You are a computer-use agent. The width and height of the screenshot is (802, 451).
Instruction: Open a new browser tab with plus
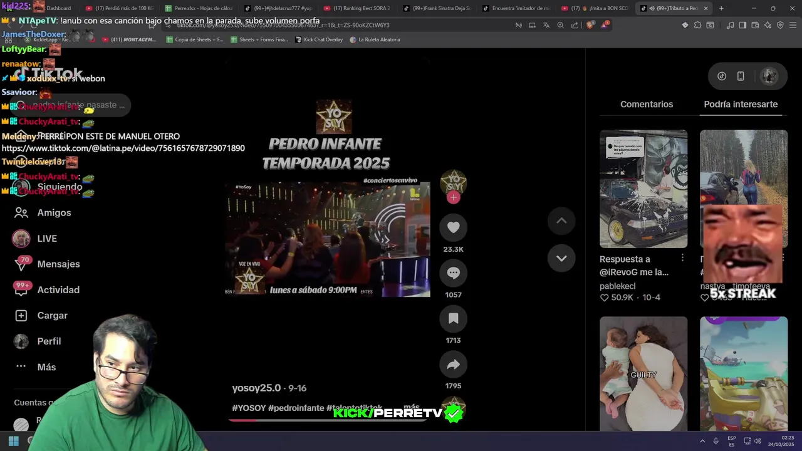721,8
